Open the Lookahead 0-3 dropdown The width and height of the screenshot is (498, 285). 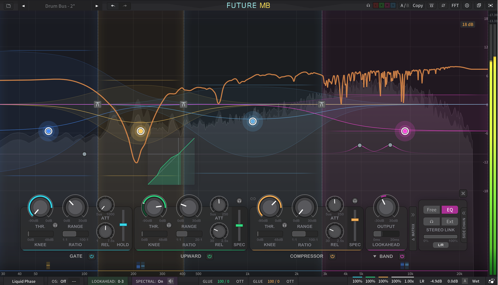point(108,281)
